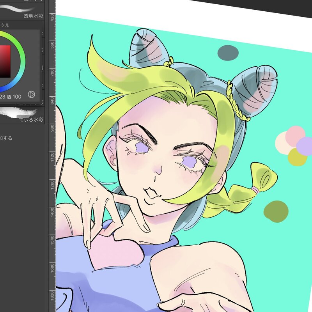Screen dimensions: 312x312
Task: Click the vertical ruler at mark 700
Action: point(52,73)
